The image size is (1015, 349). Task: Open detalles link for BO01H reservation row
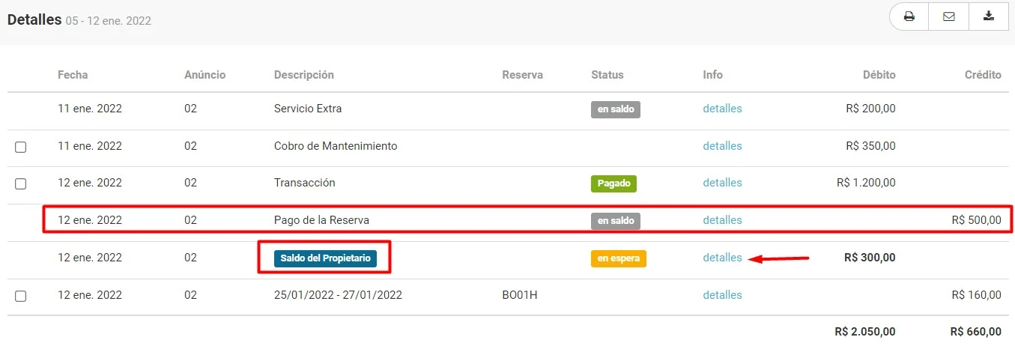point(722,295)
